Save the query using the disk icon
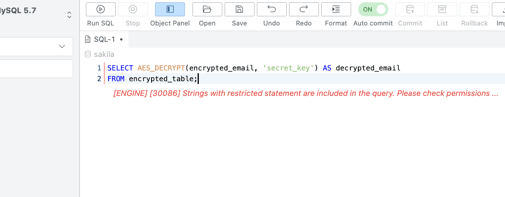Image resolution: width=505 pixels, height=197 pixels. [239, 9]
